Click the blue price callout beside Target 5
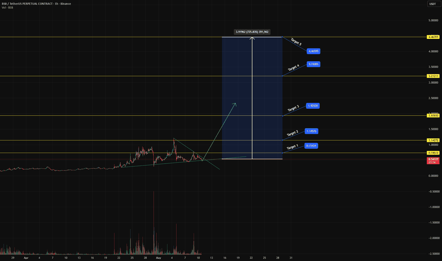The image size is (442, 261). 313,51
